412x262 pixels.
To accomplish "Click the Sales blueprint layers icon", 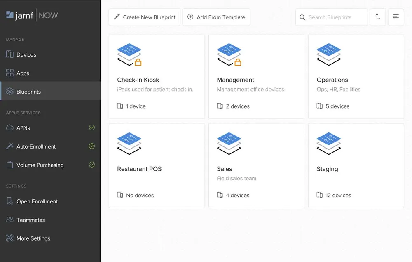I will tap(229, 144).
